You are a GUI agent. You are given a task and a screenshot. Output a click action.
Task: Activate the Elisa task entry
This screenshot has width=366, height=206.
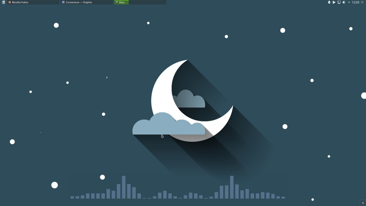click(x=140, y=2)
